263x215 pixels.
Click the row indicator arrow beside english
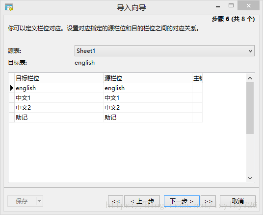click(12, 88)
